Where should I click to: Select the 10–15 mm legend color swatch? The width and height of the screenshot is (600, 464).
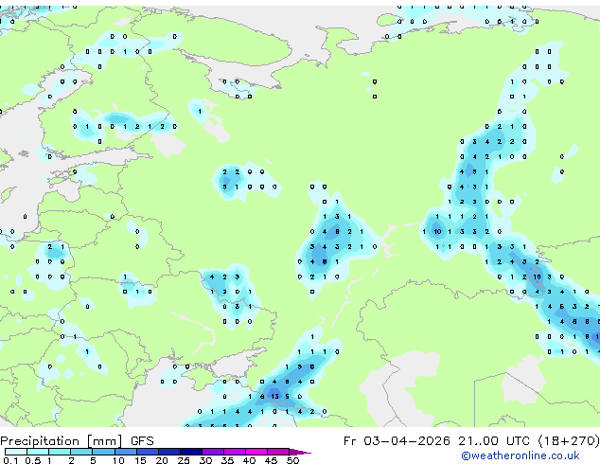click(126, 452)
